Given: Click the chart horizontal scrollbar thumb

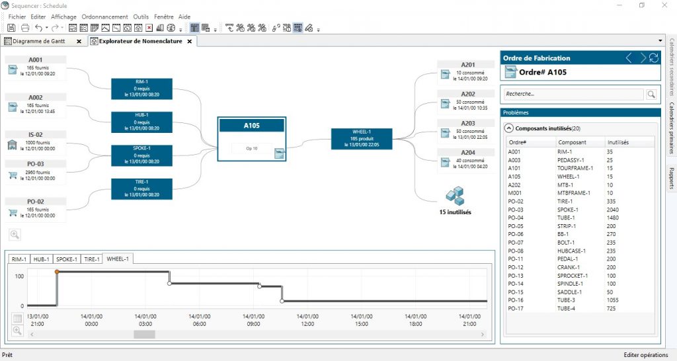Looking at the screenshot, I should [x=144, y=335].
